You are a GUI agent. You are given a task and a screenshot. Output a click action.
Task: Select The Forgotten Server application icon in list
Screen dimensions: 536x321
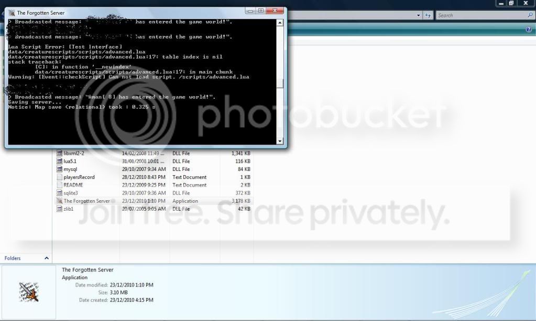tap(59, 201)
